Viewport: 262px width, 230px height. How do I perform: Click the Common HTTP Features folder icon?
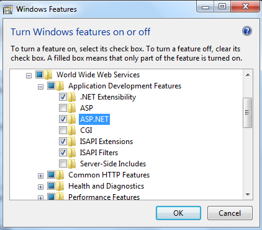(x=60, y=175)
